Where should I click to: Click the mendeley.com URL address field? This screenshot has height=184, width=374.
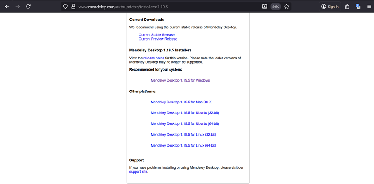click(166, 7)
